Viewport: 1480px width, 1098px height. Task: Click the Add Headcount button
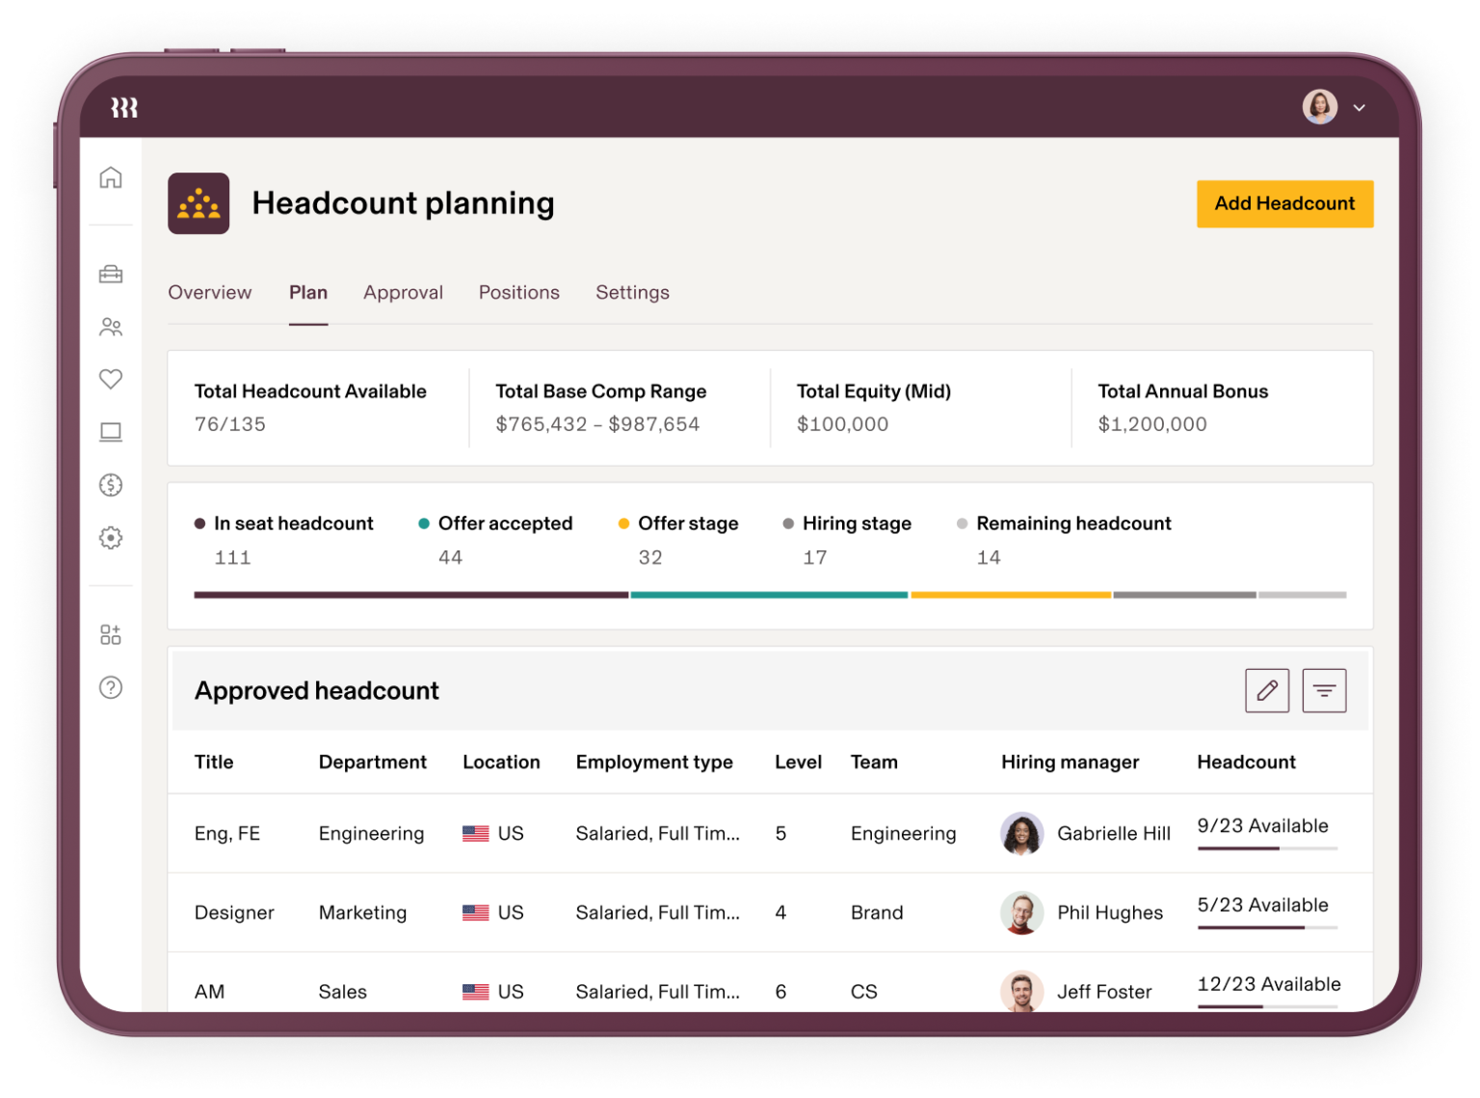tap(1284, 203)
